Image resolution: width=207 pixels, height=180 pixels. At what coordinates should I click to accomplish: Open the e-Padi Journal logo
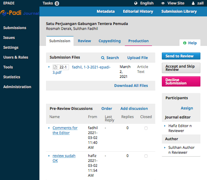click(20, 13)
